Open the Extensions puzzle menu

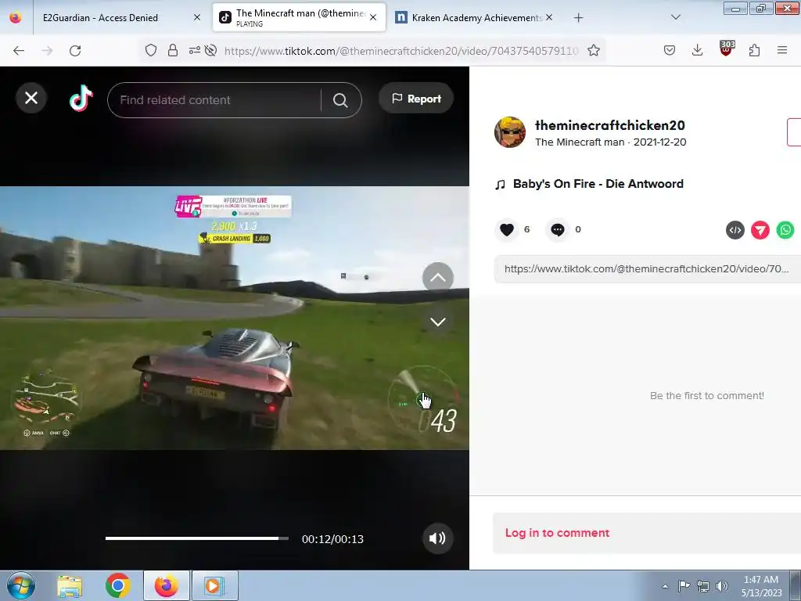(x=754, y=50)
